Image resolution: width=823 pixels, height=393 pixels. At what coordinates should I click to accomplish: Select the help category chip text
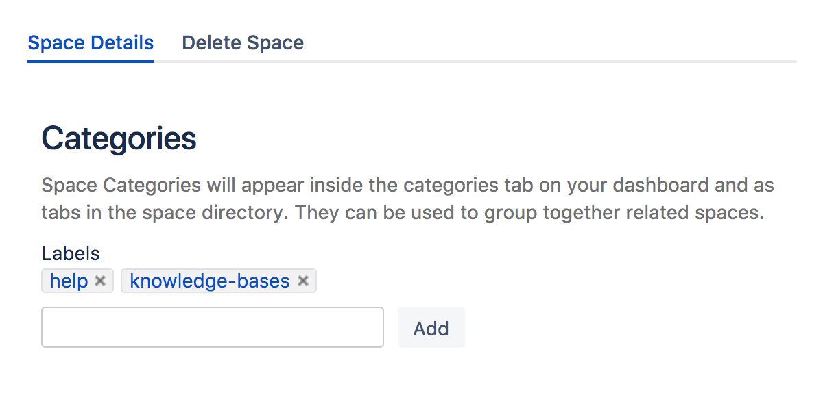tap(69, 281)
